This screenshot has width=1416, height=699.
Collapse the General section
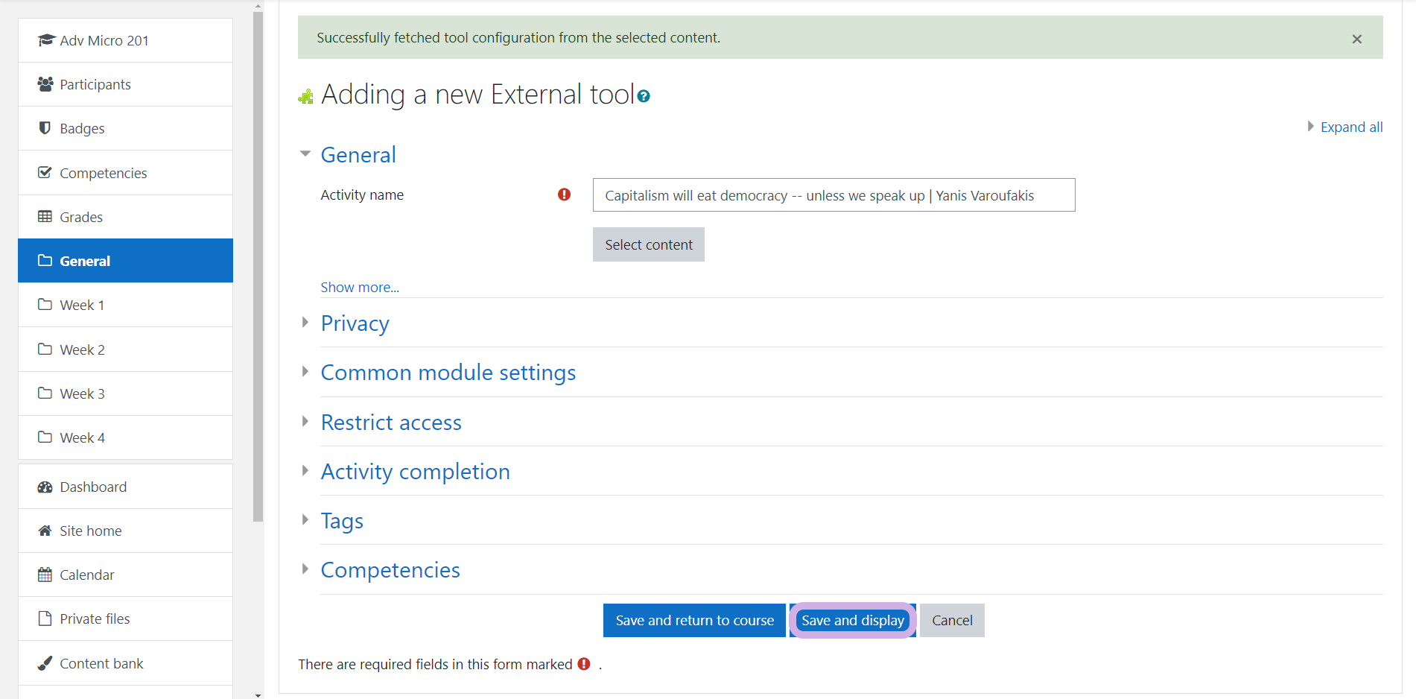pos(305,154)
